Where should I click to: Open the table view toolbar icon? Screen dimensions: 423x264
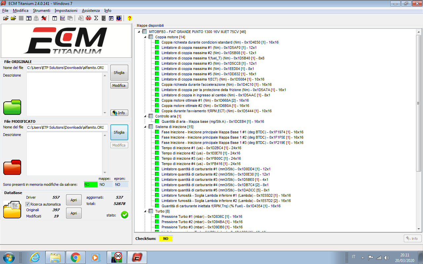pos(55,18)
